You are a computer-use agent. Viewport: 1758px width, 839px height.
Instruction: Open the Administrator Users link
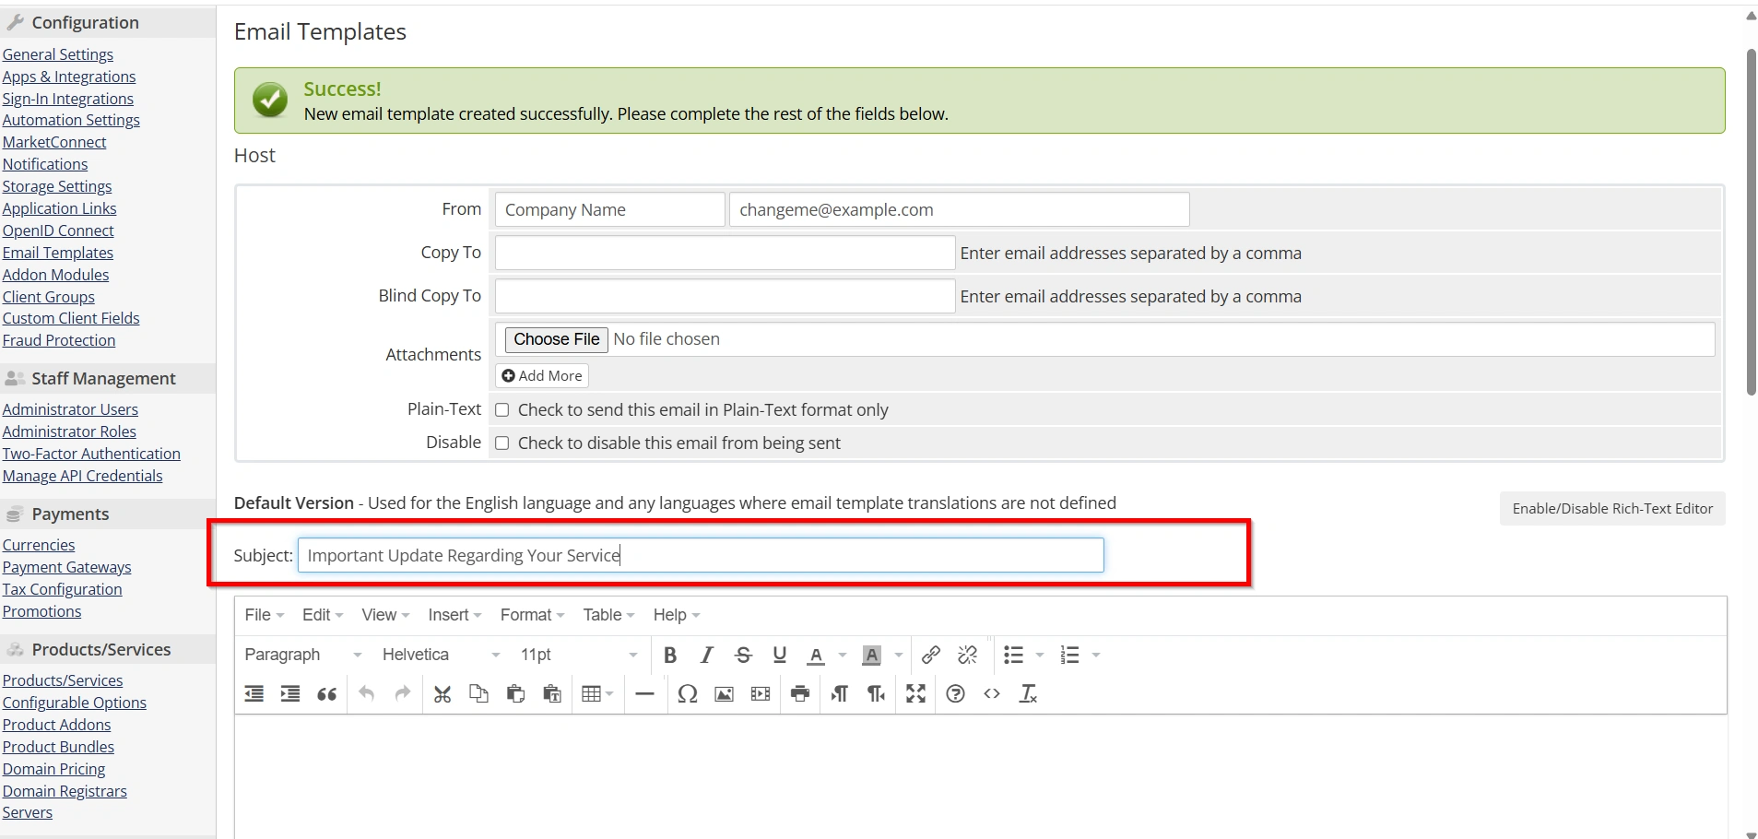tap(70, 409)
